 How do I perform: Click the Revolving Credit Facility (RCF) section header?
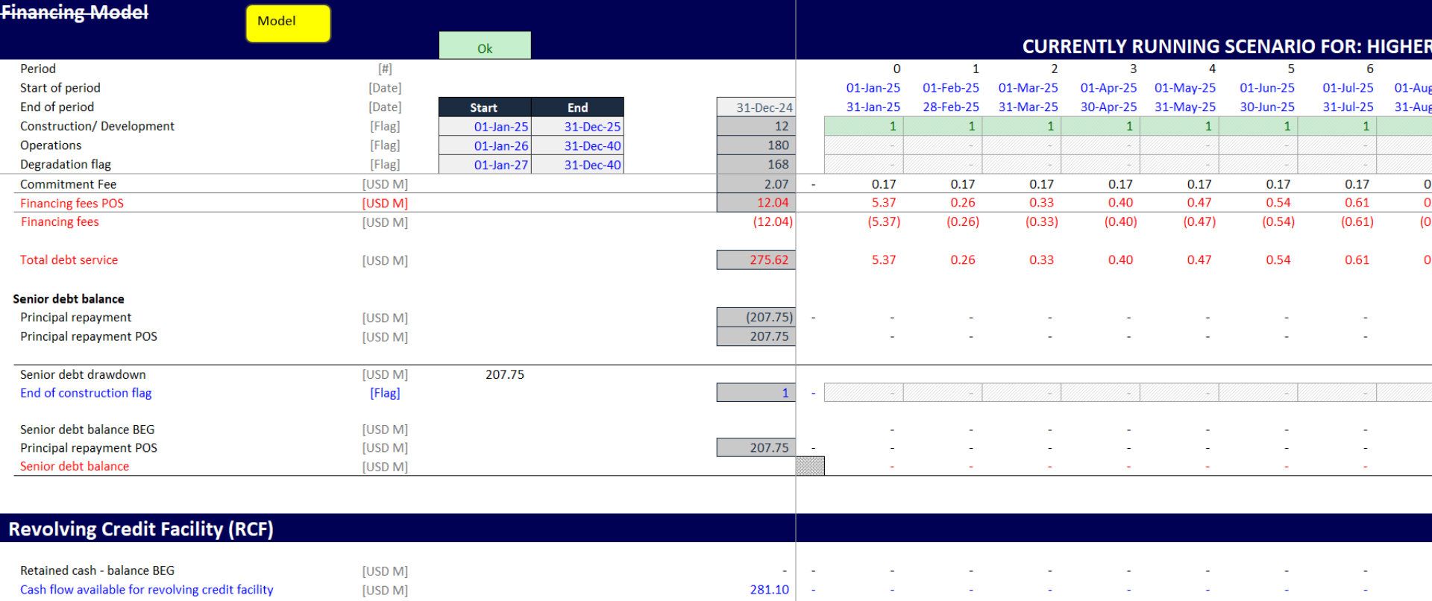141,529
